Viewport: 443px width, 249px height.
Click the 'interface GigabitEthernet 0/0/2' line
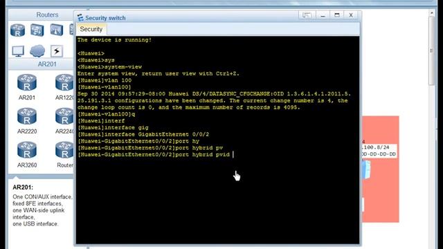[143, 134]
